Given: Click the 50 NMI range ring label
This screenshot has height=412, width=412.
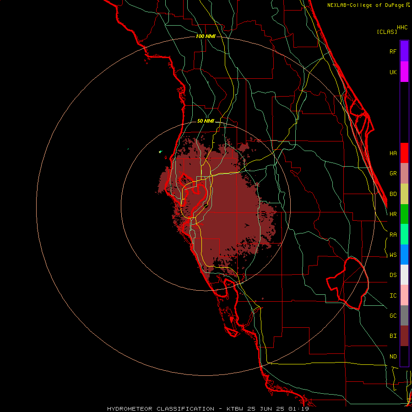Looking at the screenshot, I should (206, 121).
